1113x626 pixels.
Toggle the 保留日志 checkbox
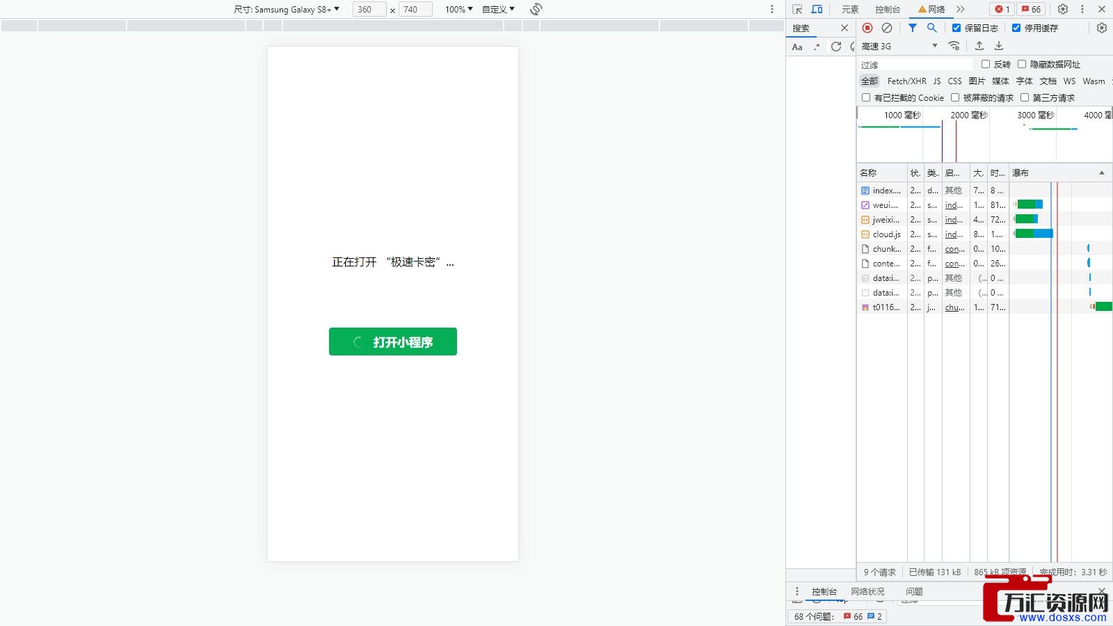pos(956,28)
